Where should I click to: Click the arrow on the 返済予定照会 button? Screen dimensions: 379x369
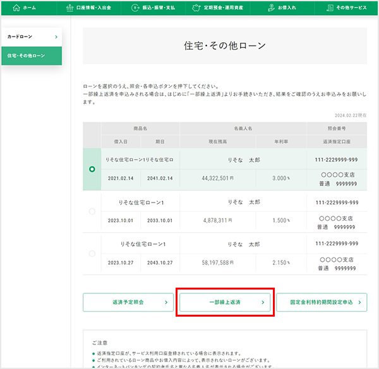pyautogui.click(x=166, y=302)
